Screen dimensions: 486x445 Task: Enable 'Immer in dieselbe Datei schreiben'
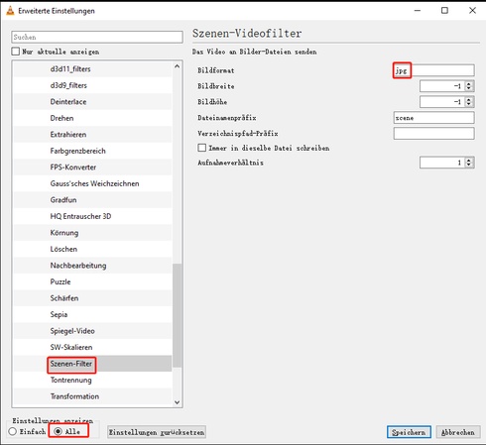coord(202,148)
